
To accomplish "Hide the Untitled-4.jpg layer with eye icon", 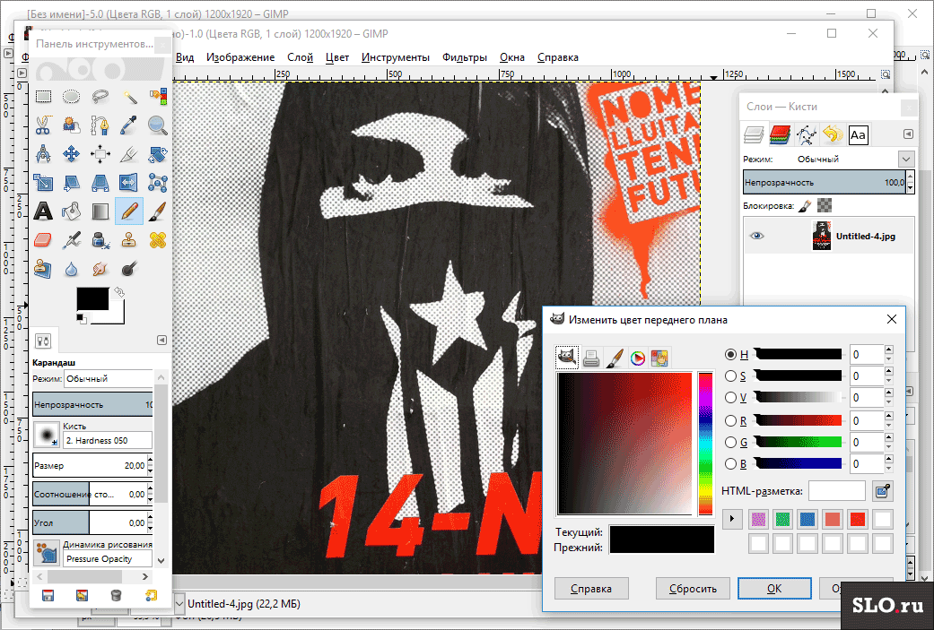I will (x=758, y=237).
